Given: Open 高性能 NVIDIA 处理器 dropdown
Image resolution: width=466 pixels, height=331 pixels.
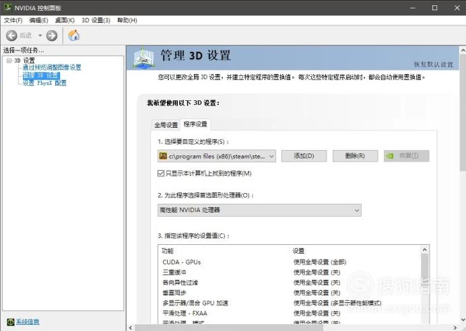Looking at the screenshot, I should (259, 210).
